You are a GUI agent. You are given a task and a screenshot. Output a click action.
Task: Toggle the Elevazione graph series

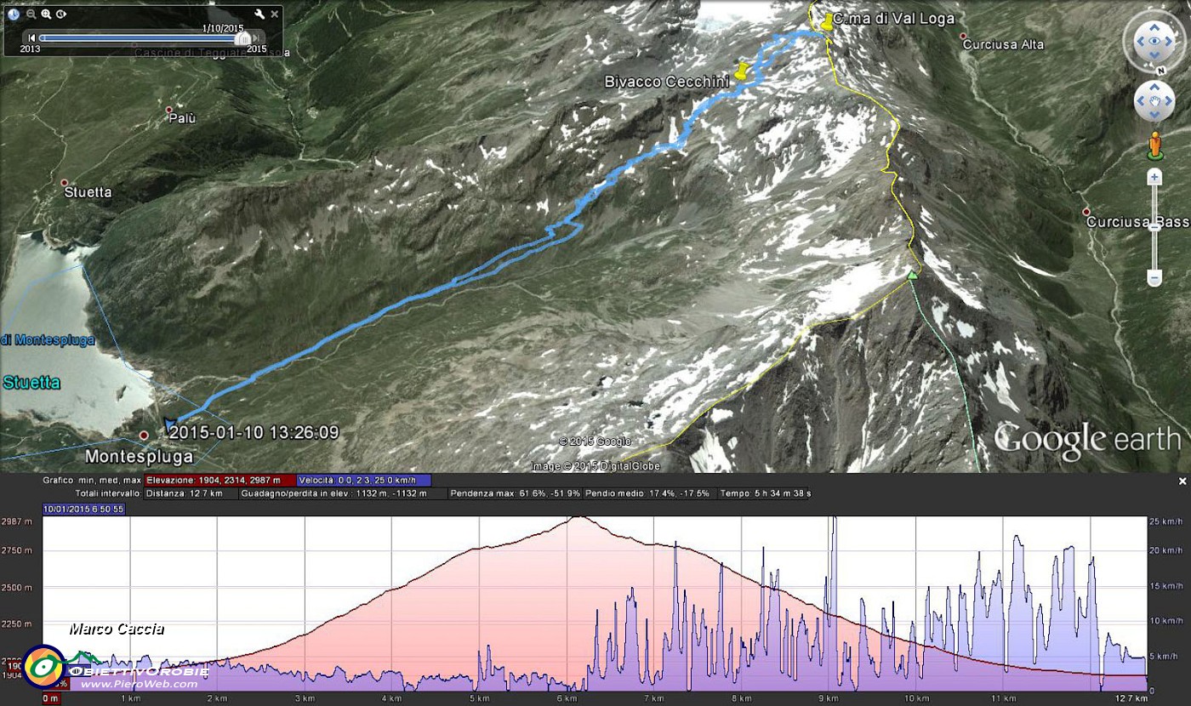coord(219,481)
